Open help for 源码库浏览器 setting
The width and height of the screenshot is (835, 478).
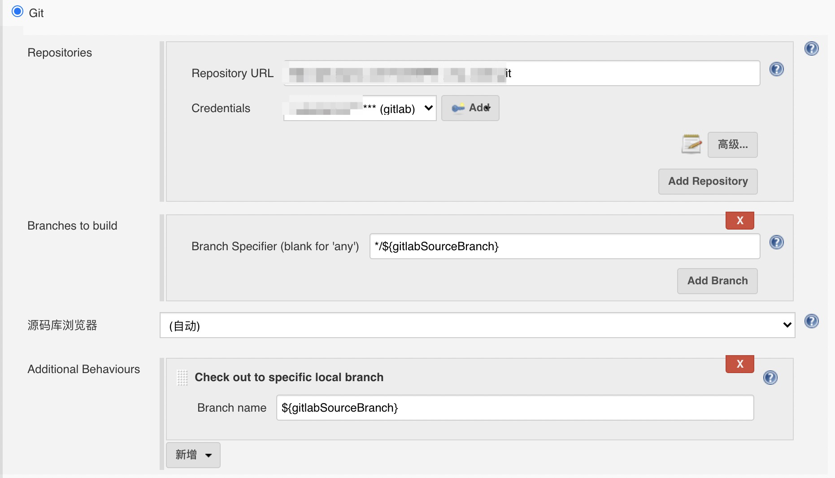coord(811,321)
